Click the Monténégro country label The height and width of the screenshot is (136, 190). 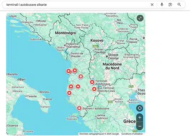click(x=65, y=33)
